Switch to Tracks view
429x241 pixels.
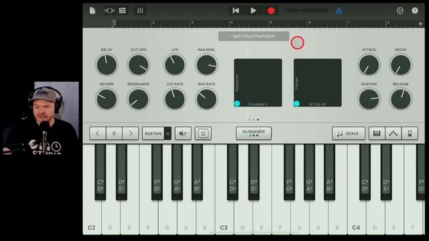pos(122,11)
